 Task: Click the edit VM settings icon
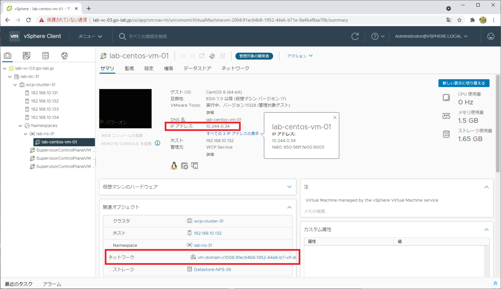212,56
